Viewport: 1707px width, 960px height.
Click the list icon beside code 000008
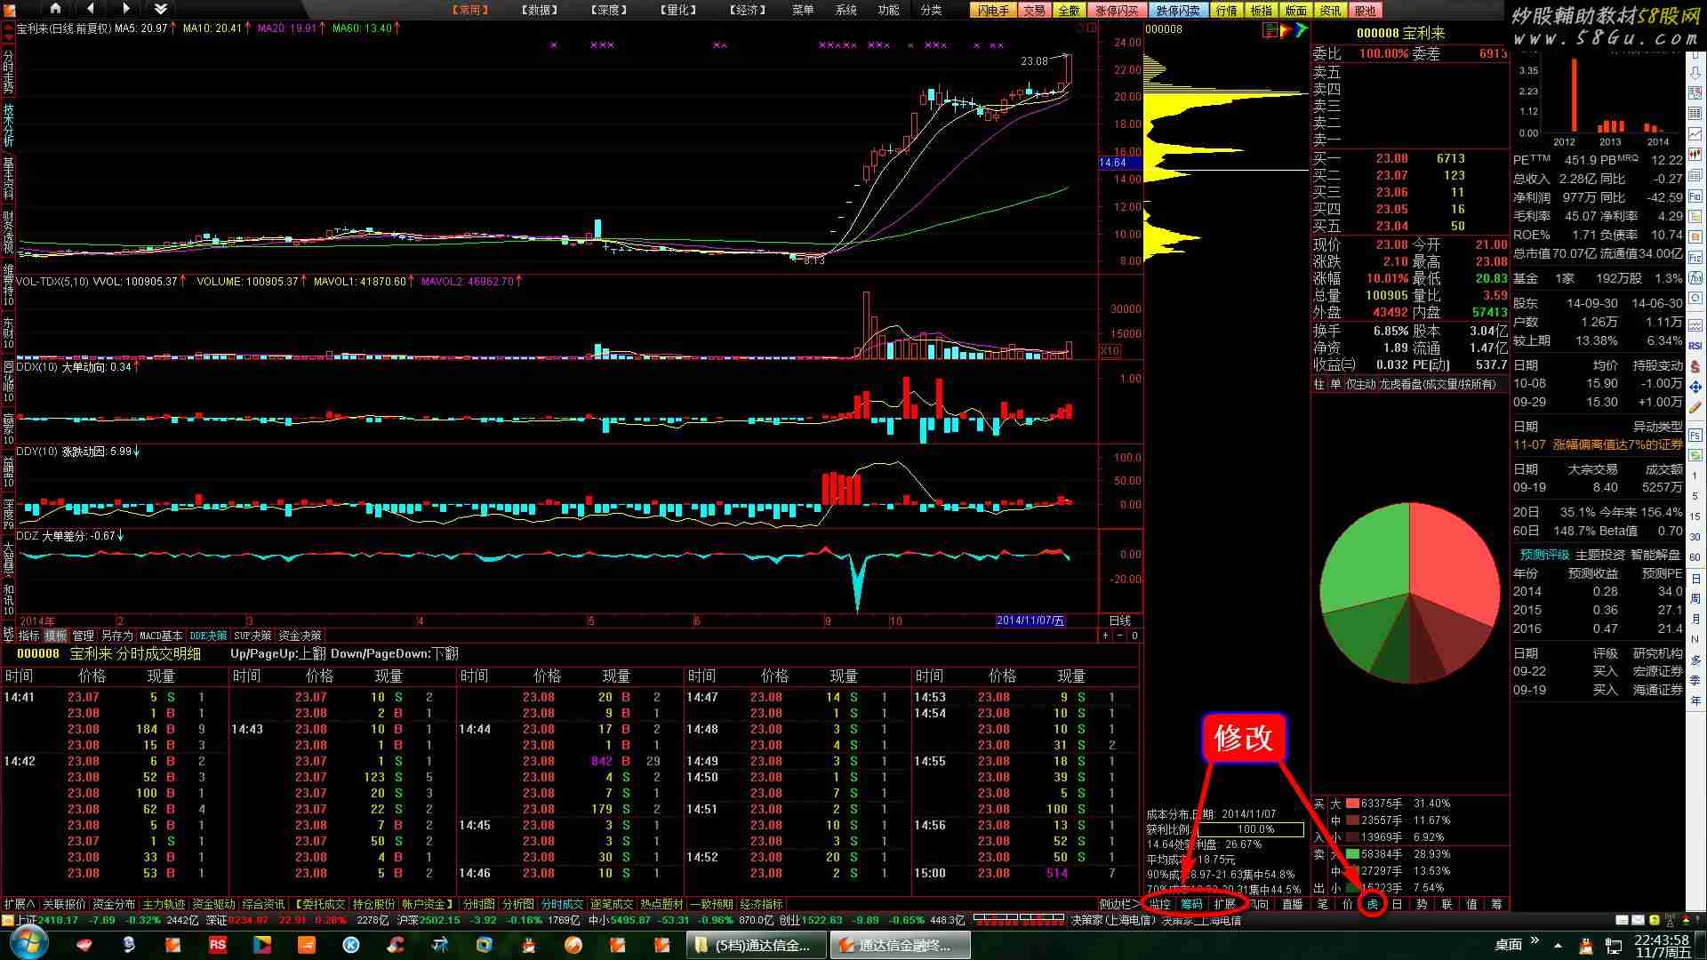pyautogui.click(x=1270, y=30)
